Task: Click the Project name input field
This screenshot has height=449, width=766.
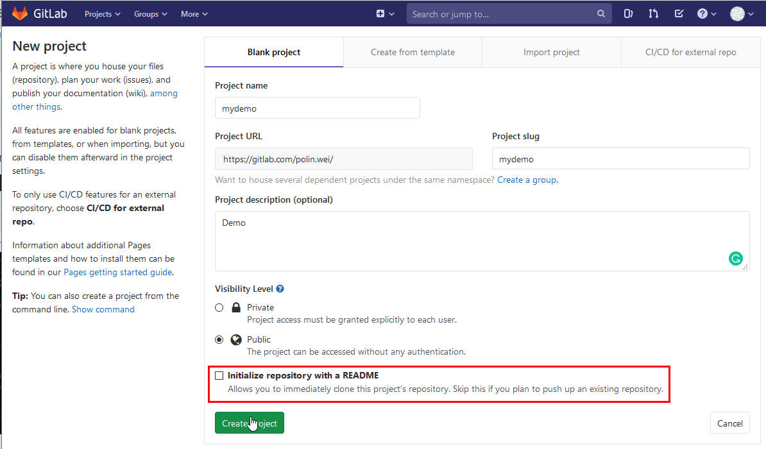Action: (318, 108)
